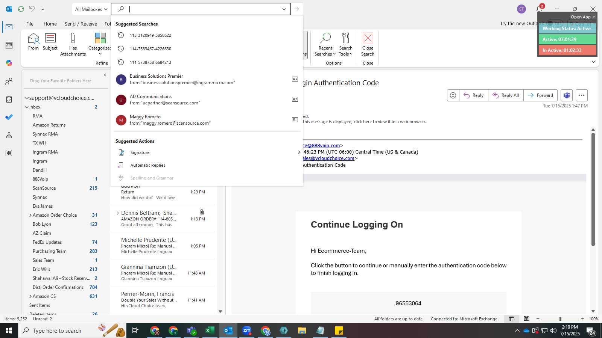Click the 888voip.com email link
Viewport: 602px width, 338px height.
click(322, 145)
